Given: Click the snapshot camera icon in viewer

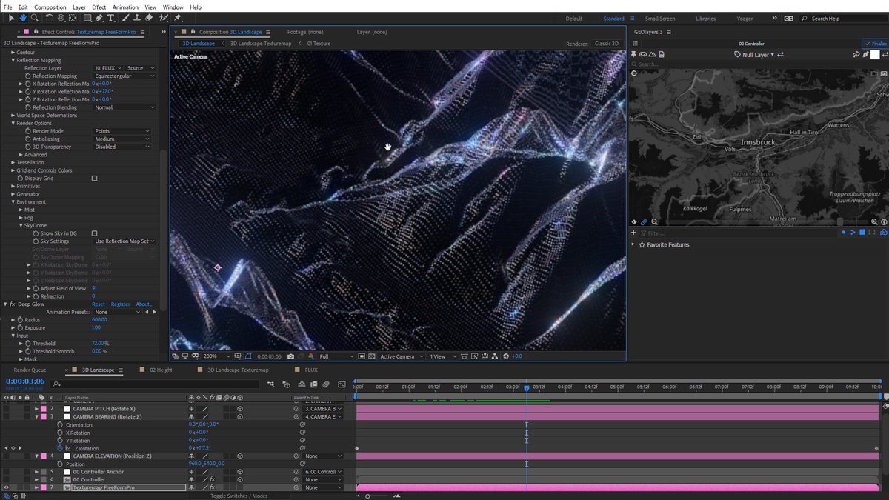Looking at the screenshot, I should 290,356.
